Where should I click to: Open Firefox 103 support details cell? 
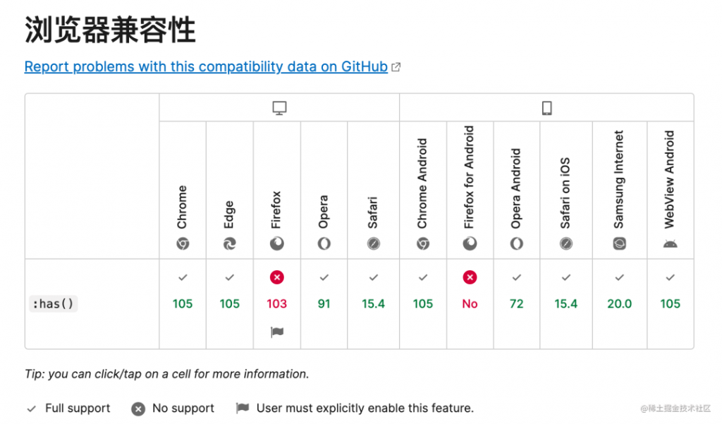tap(276, 303)
